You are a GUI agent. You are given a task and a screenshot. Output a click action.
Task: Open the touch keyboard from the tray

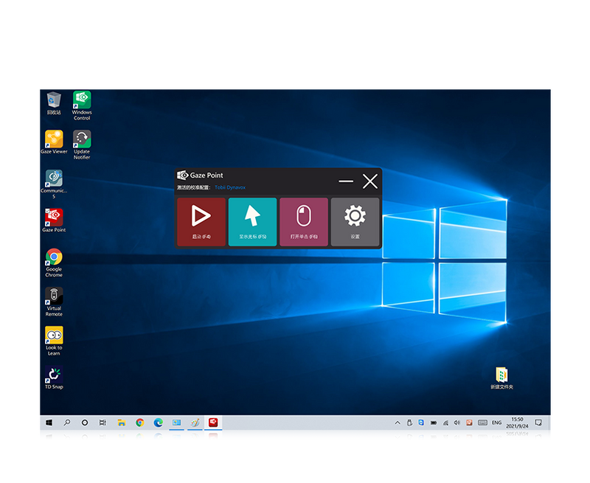483,423
